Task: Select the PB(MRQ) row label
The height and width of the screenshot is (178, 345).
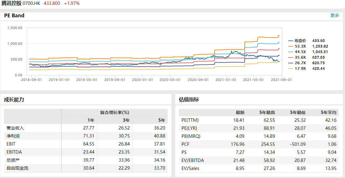Action: (191, 136)
